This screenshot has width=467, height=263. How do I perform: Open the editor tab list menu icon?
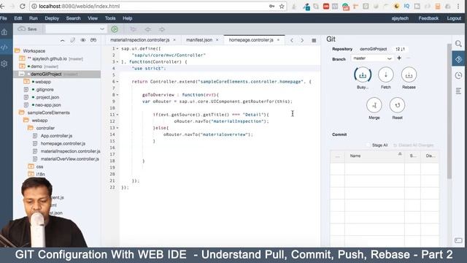314,40
